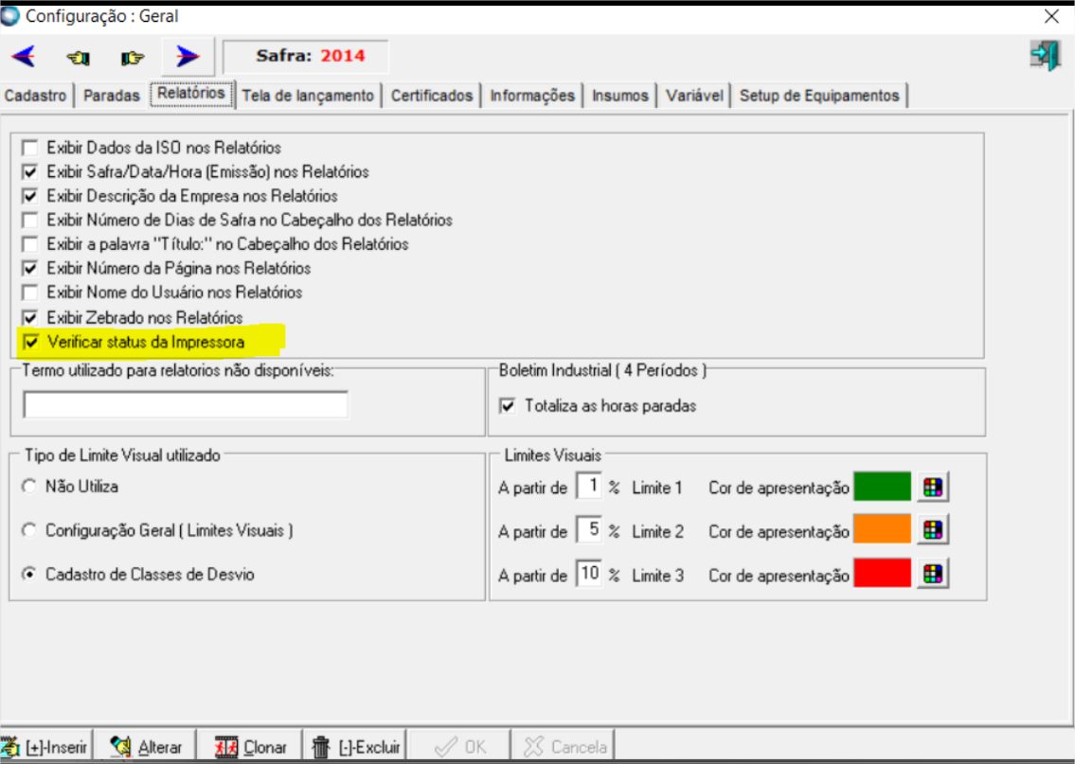The image size is (1075, 764).
Task: Uncheck Verificar status da Impressora
Action: tap(31, 342)
